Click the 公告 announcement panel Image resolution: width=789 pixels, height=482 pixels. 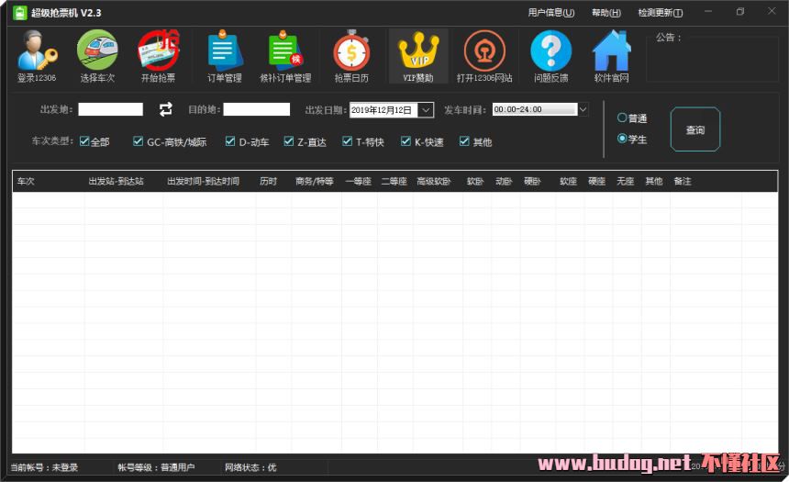(713, 58)
